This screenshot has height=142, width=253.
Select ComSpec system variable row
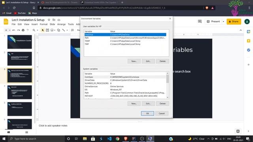point(125,77)
